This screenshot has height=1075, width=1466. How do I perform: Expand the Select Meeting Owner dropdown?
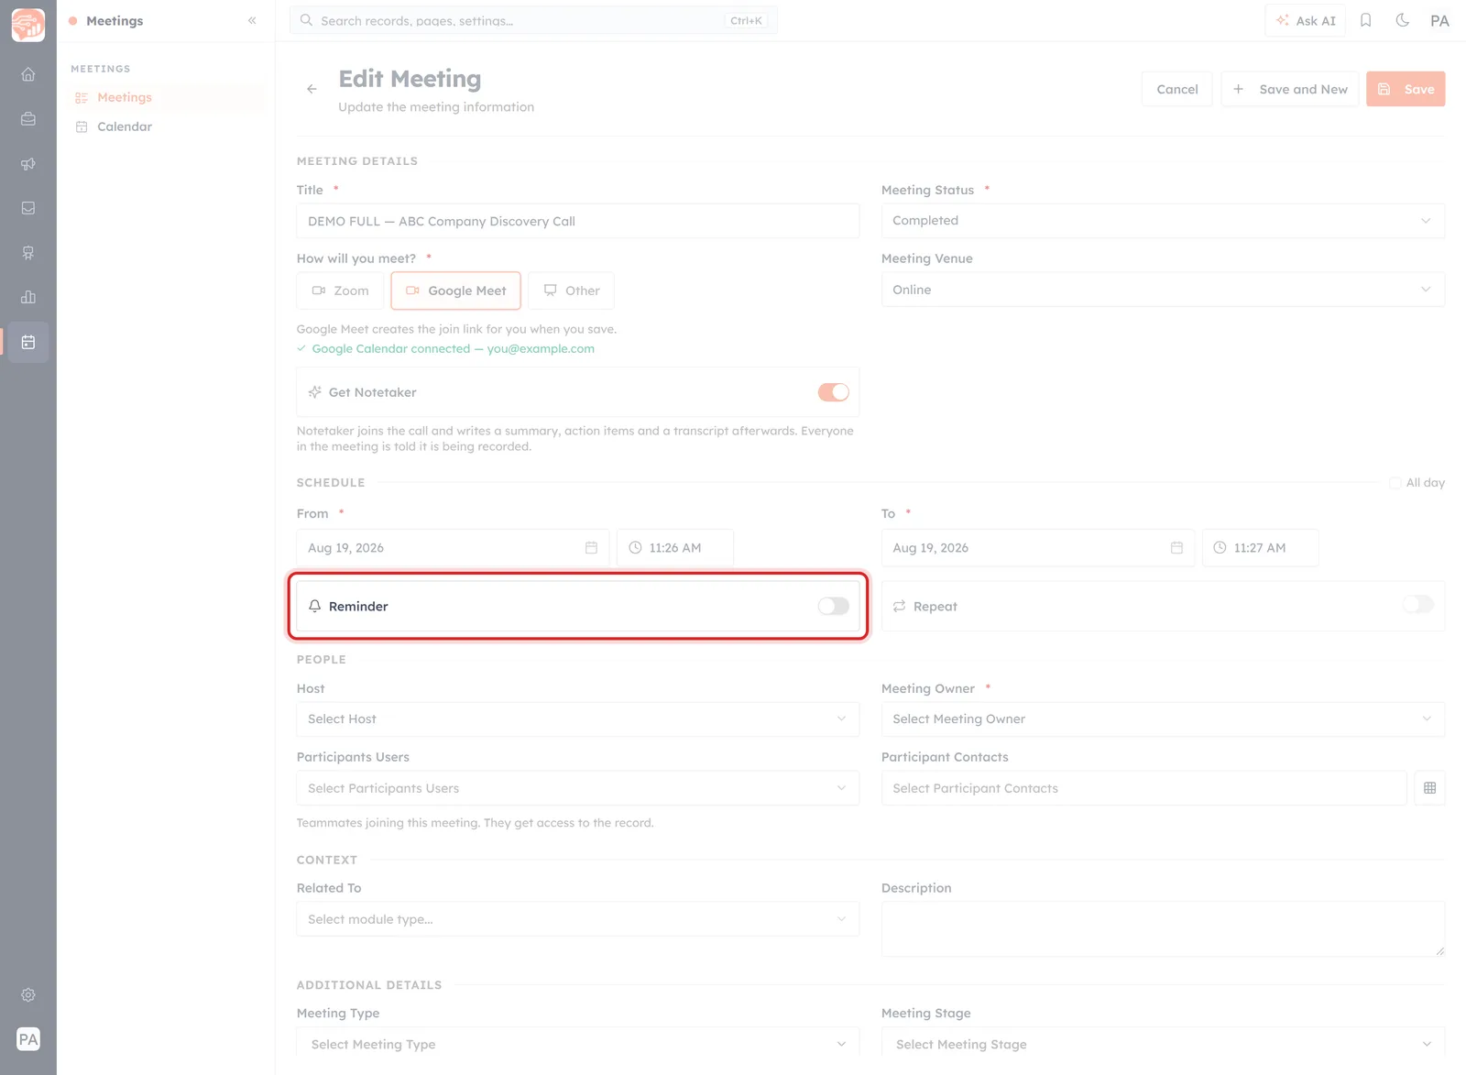coord(1163,719)
